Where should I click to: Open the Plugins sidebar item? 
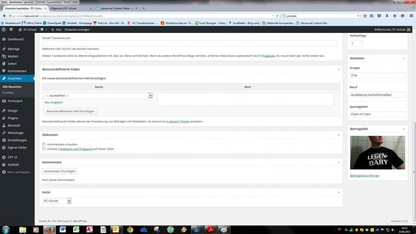coord(13,118)
